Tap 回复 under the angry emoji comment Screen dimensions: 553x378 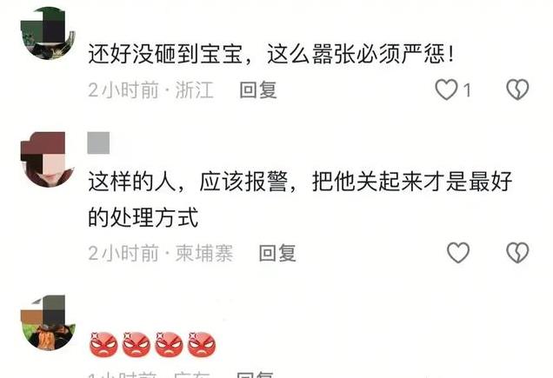[x=255, y=375]
